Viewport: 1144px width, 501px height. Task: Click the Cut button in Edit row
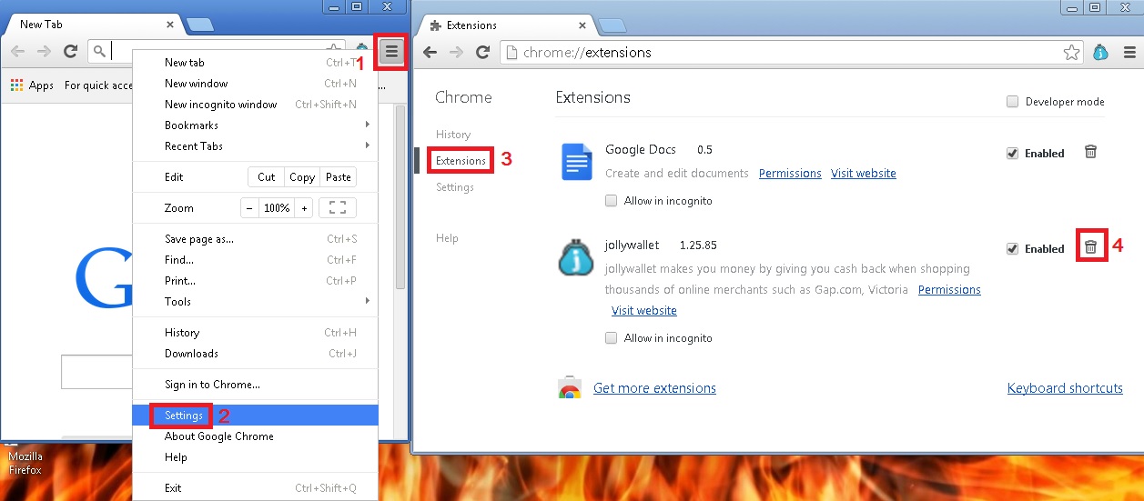point(267,177)
